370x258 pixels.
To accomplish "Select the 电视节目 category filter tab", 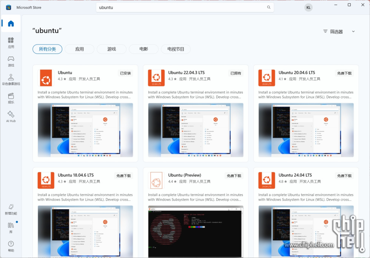I will (176, 49).
